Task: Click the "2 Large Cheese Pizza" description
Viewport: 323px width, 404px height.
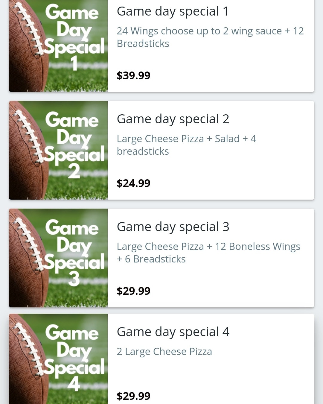Action: (x=164, y=352)
